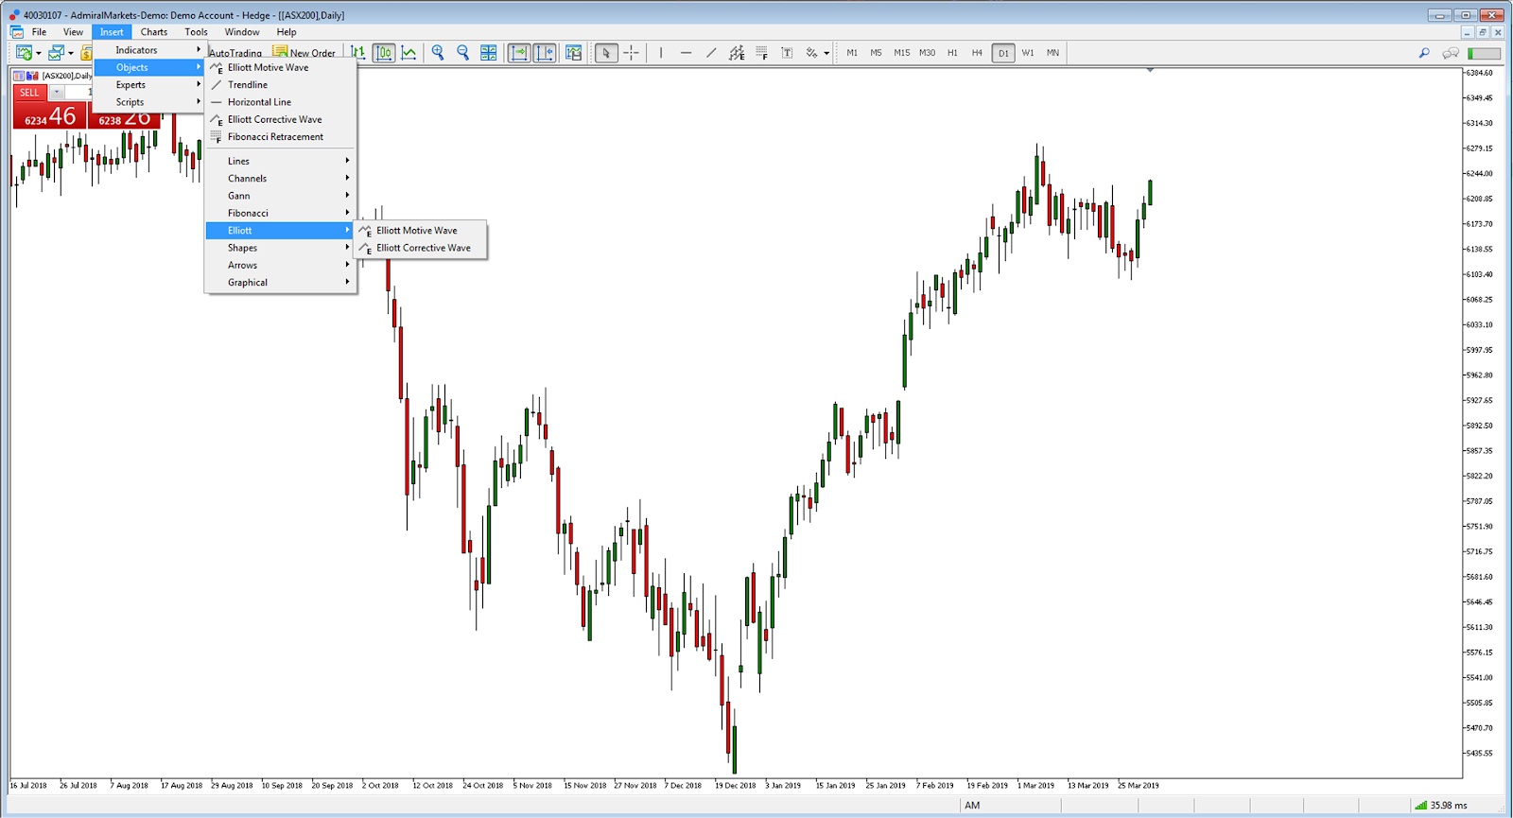Toggle Auto Scroll chart icon
The image size is (1513, 818).
point(519,53)
